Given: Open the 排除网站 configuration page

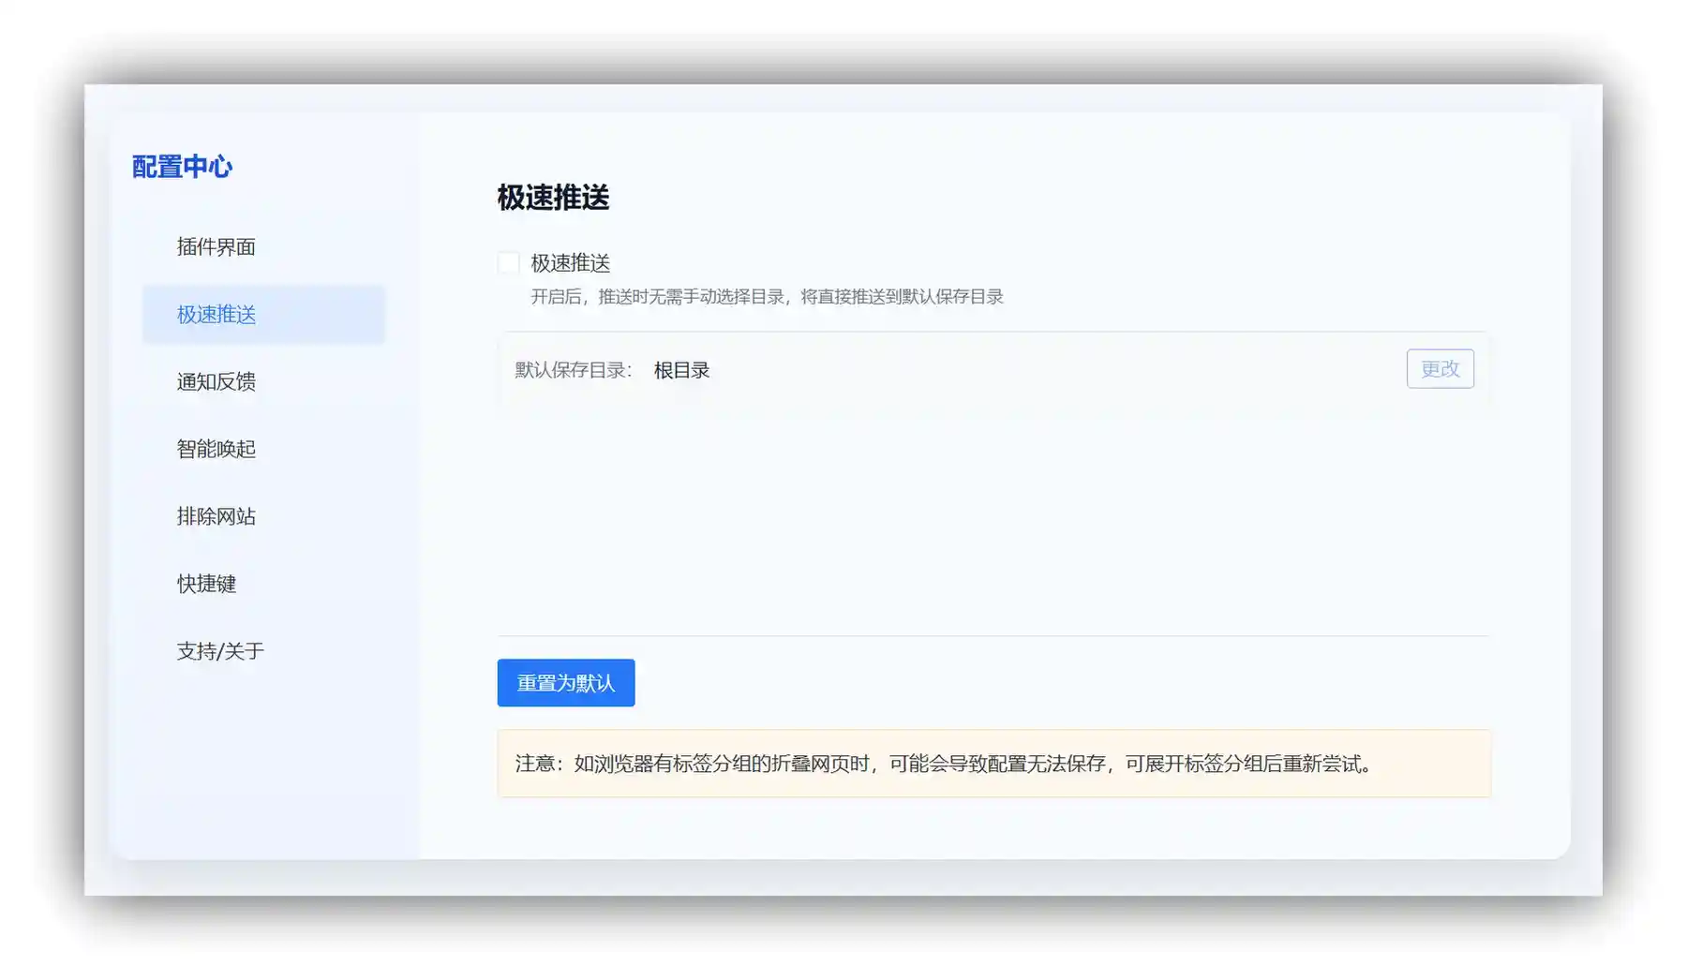Looking at the screenshot, I should [216, 516].
